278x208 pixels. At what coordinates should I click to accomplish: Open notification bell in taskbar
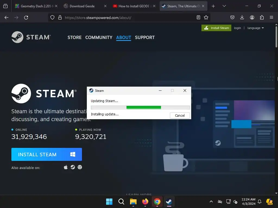[x=260, y=201]
